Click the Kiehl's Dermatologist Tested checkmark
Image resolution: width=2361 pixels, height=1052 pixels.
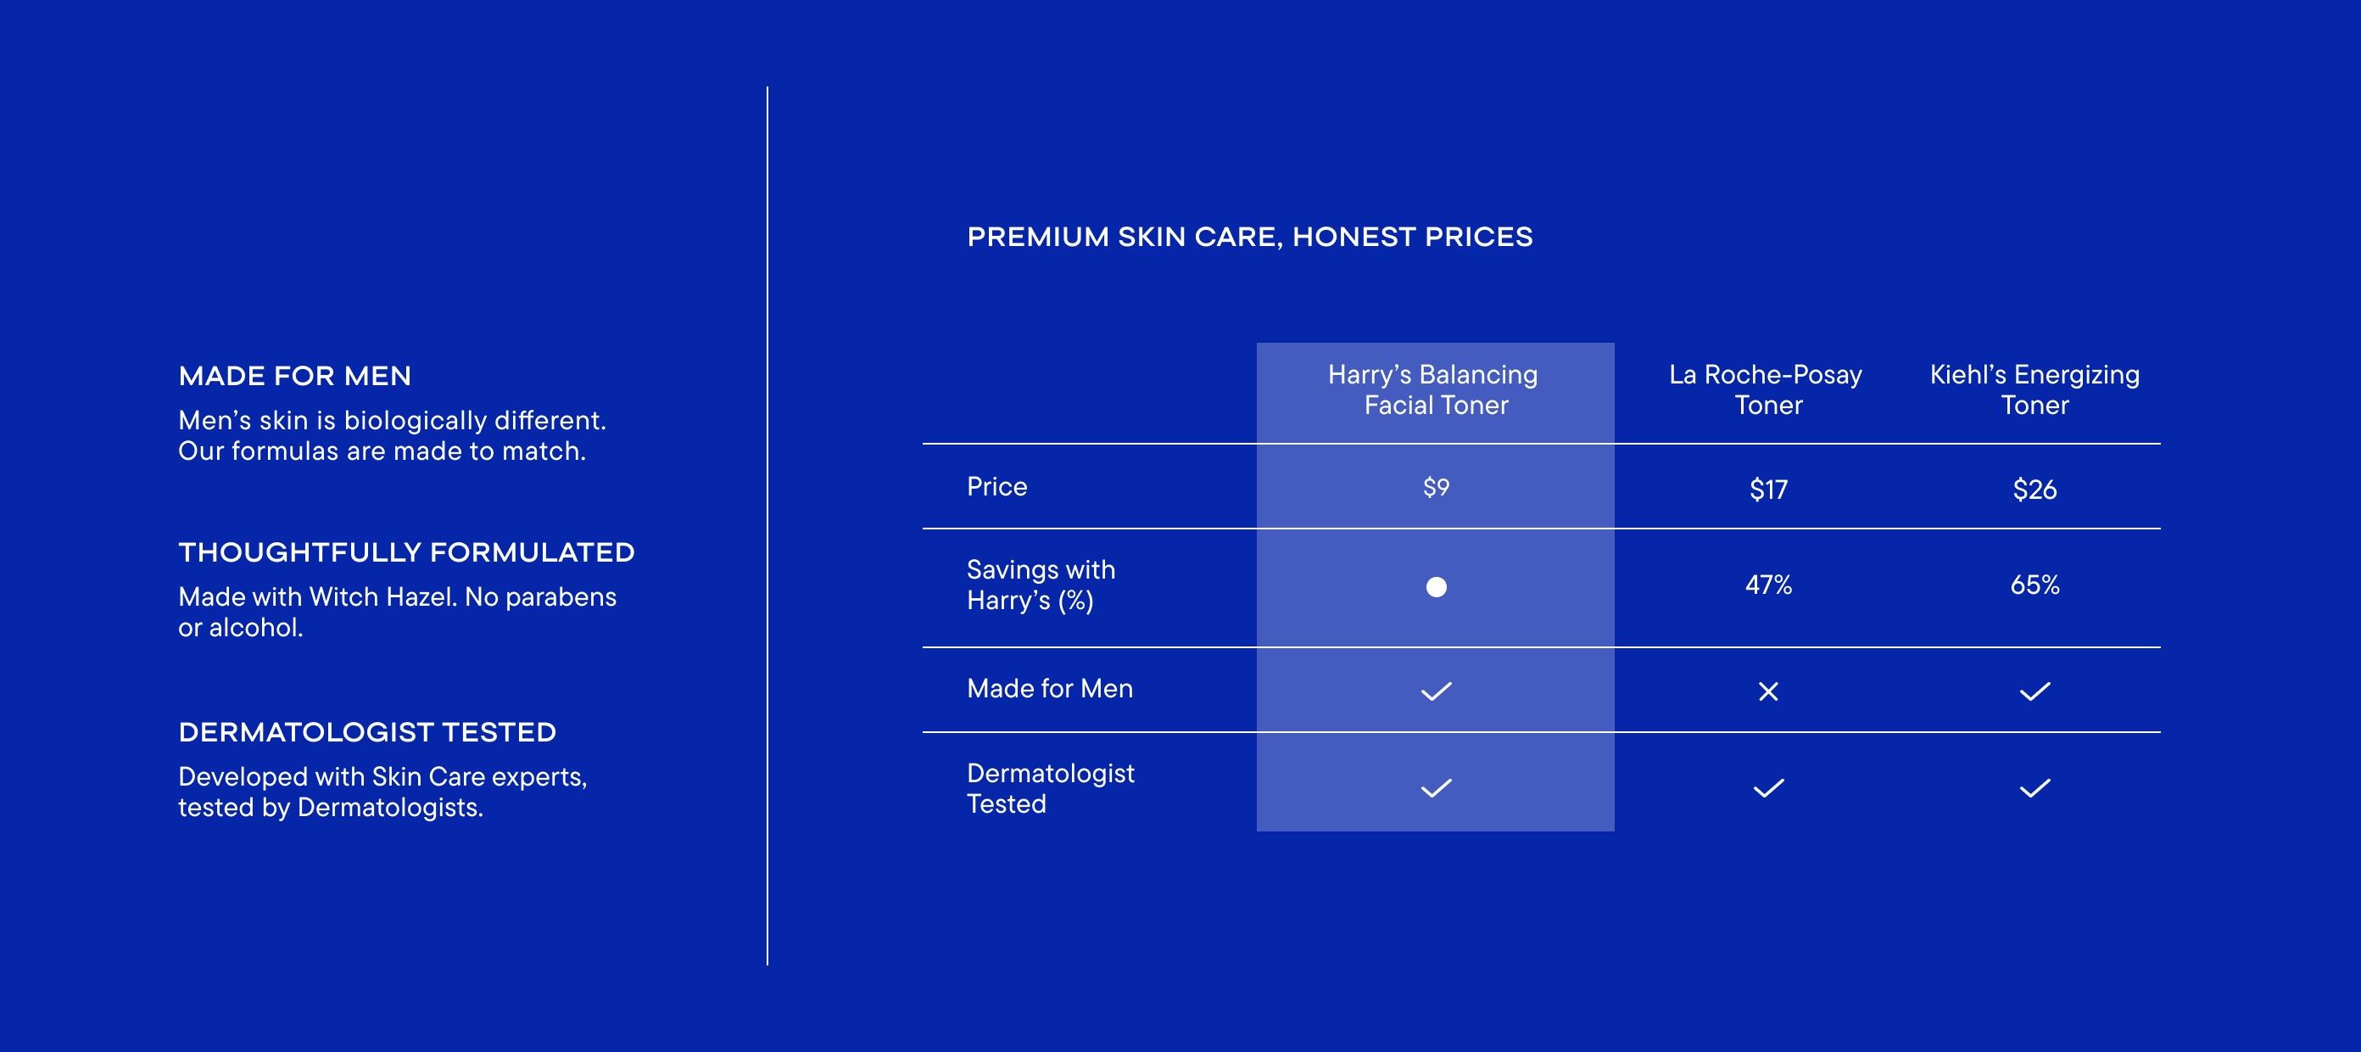[x=2034, y=788]
